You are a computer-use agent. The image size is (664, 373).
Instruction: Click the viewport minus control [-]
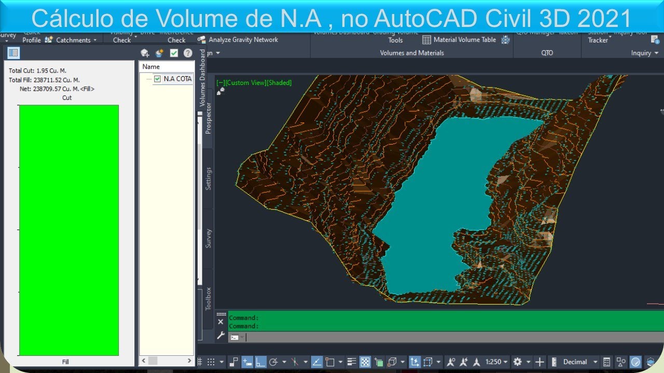tap(221, 82)
